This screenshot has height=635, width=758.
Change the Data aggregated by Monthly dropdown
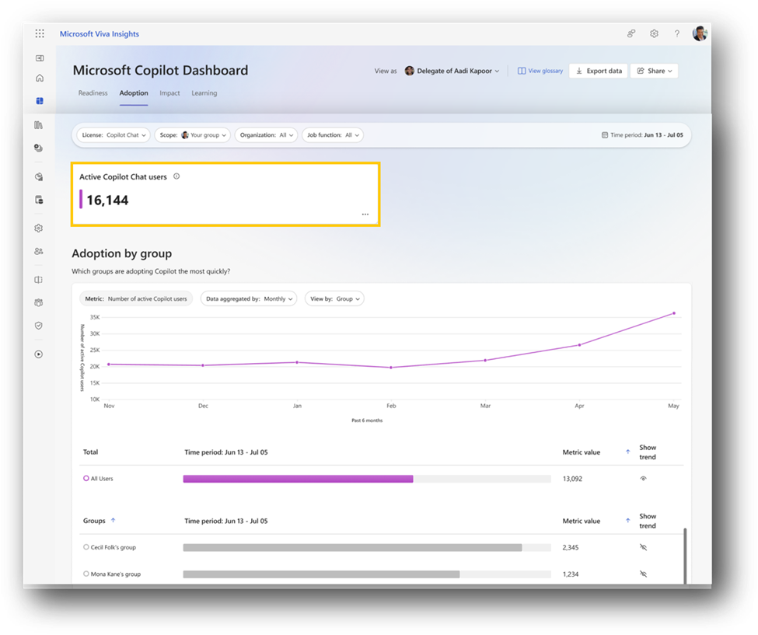click(x=249, y=298)
